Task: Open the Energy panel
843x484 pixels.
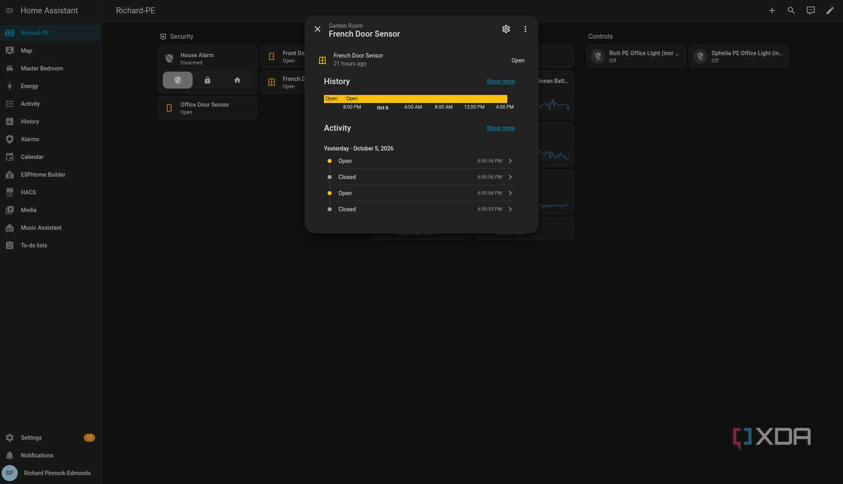Action: click(50, 86)
